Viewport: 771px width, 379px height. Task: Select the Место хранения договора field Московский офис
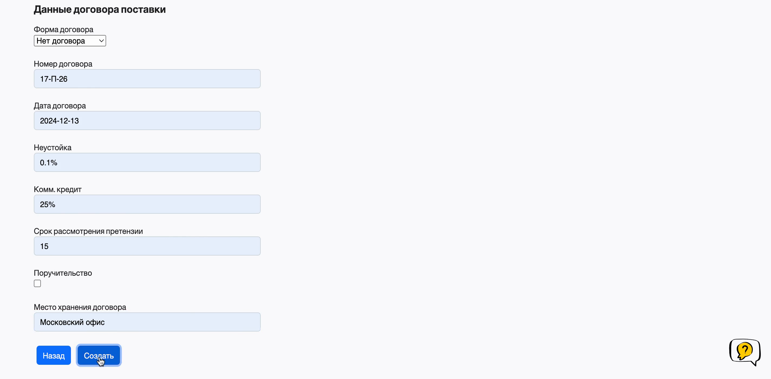pos(147,322)
